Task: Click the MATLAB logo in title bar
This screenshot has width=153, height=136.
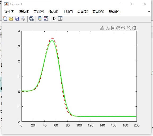Action: click(6, 4)
